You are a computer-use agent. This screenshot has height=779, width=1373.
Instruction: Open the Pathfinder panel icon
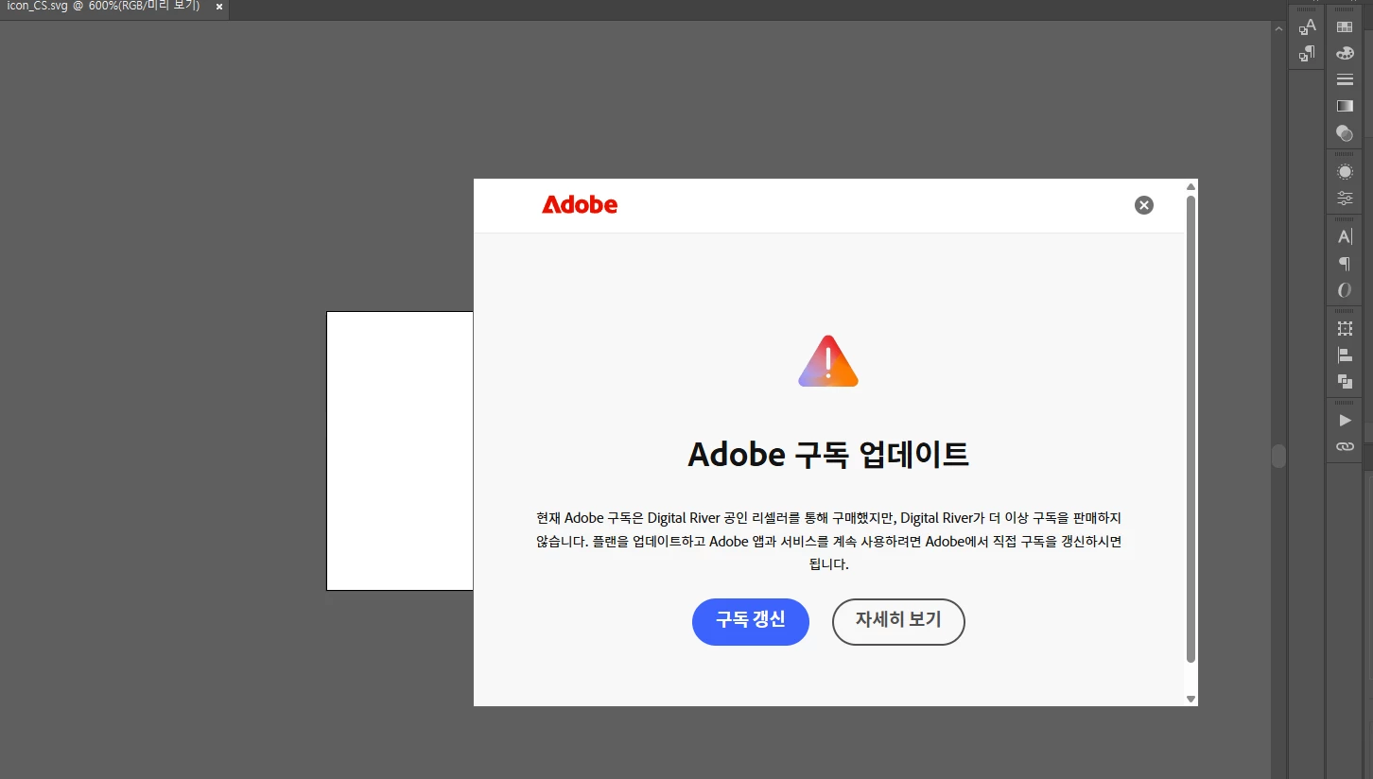click(1344, 382)
